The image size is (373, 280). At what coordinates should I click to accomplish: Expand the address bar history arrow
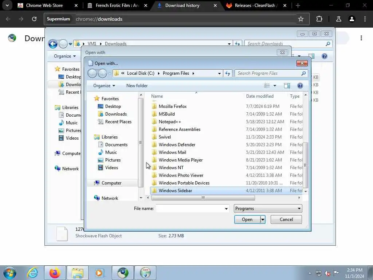pyautogui.click(x=219, y=73)
